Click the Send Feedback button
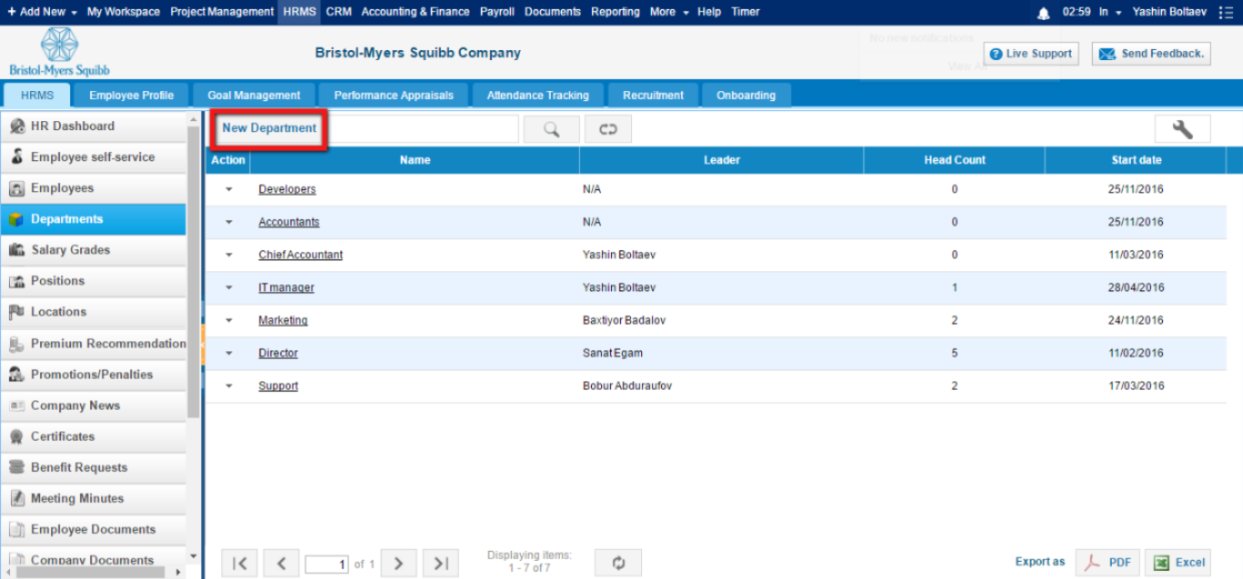 click(1151, 55)
